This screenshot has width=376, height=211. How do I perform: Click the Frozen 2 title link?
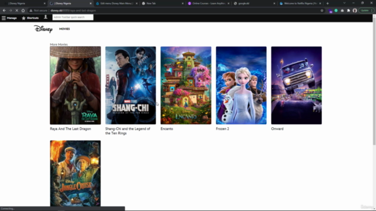(x=223, y=129)
